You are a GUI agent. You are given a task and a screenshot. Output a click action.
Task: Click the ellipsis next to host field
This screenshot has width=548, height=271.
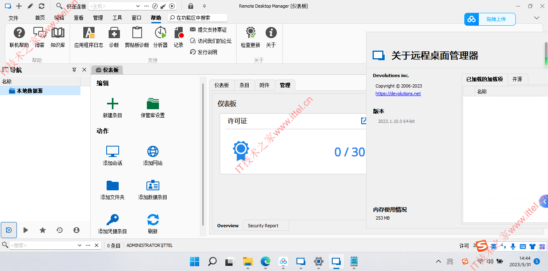coord(146,6)
